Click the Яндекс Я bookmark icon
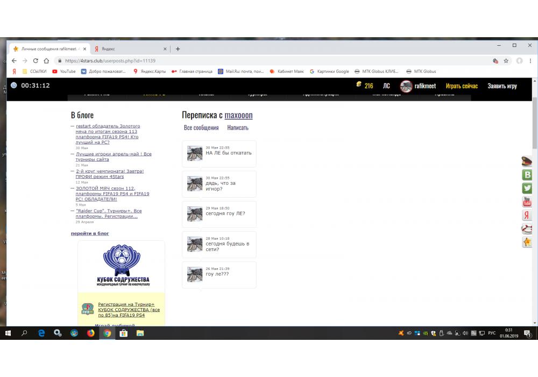The height and width of the screenshot is (377, 538). [x=15, y=72]
